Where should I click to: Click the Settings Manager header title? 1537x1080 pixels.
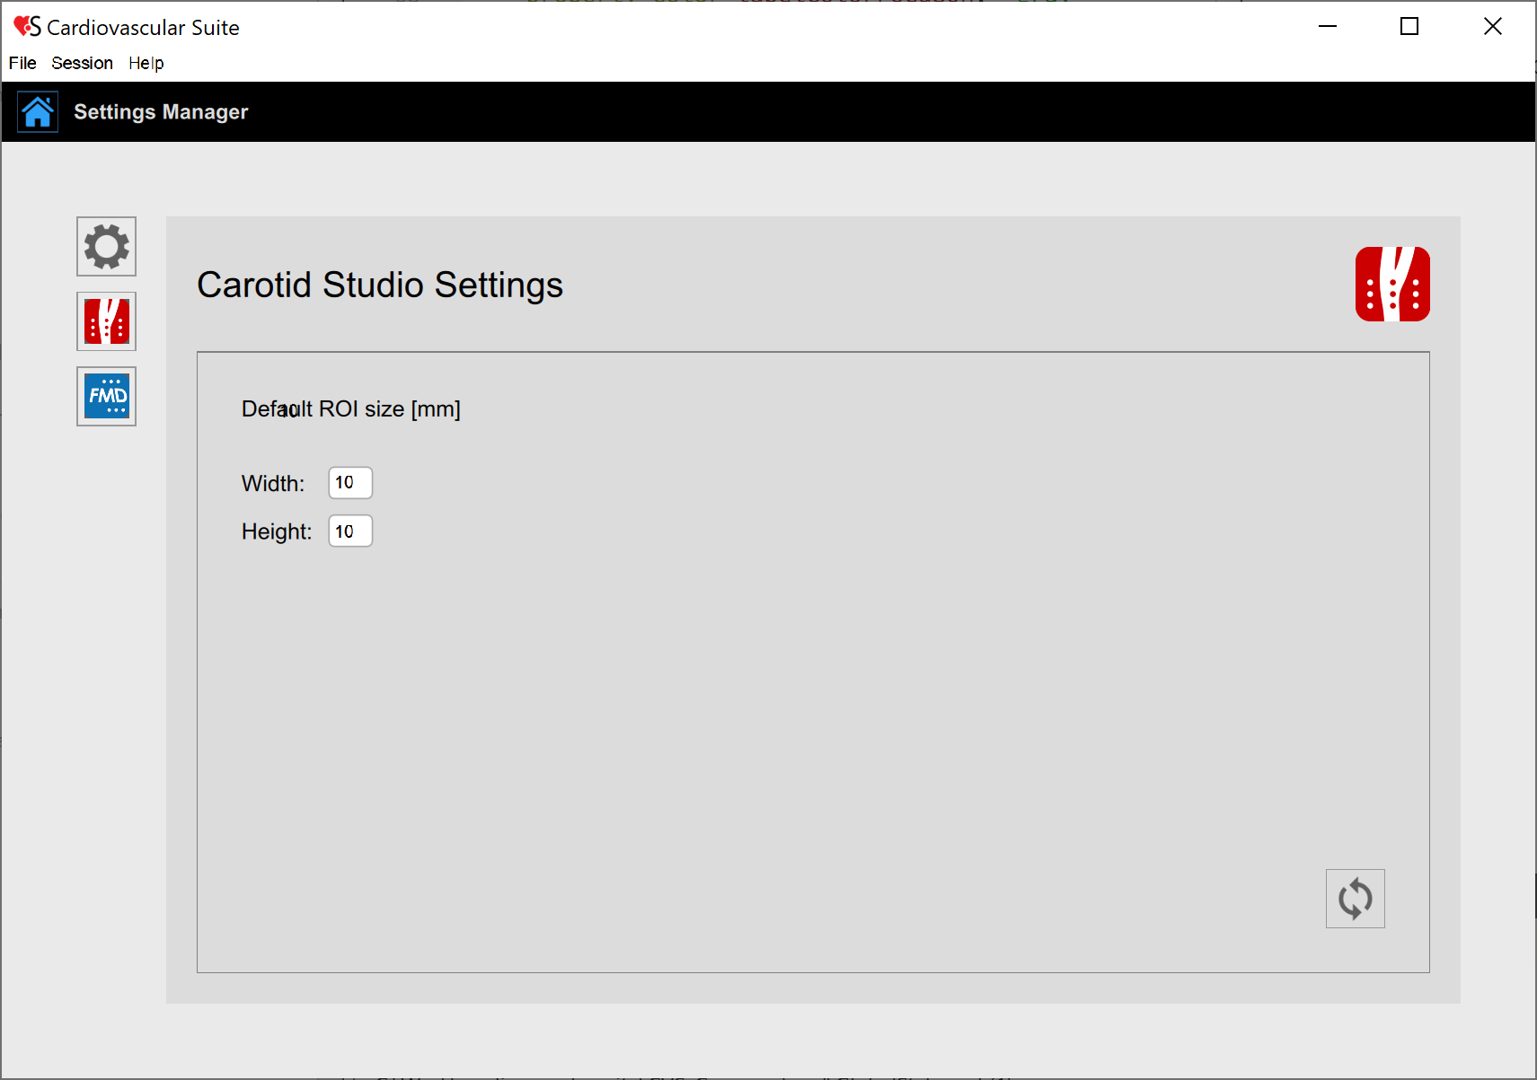point(161,112)
